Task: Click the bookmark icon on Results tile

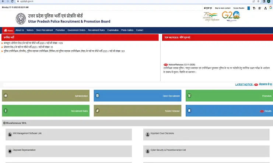Action: point(189,111)
